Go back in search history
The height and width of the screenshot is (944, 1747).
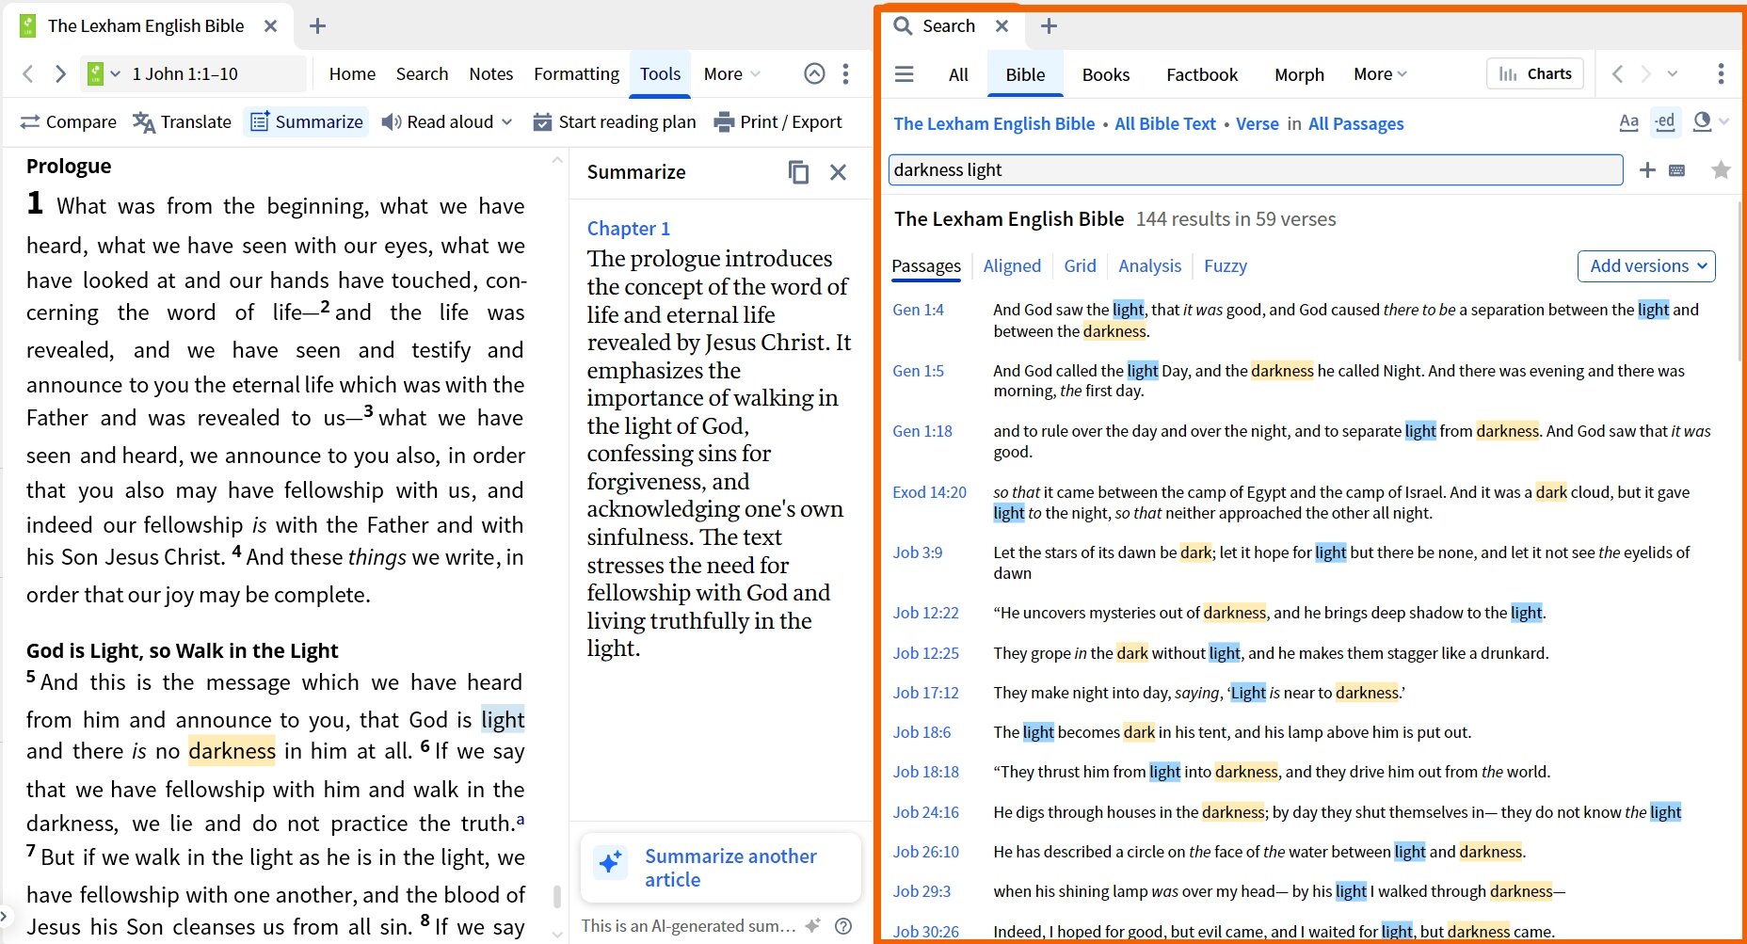click(x=1617, y=73)
